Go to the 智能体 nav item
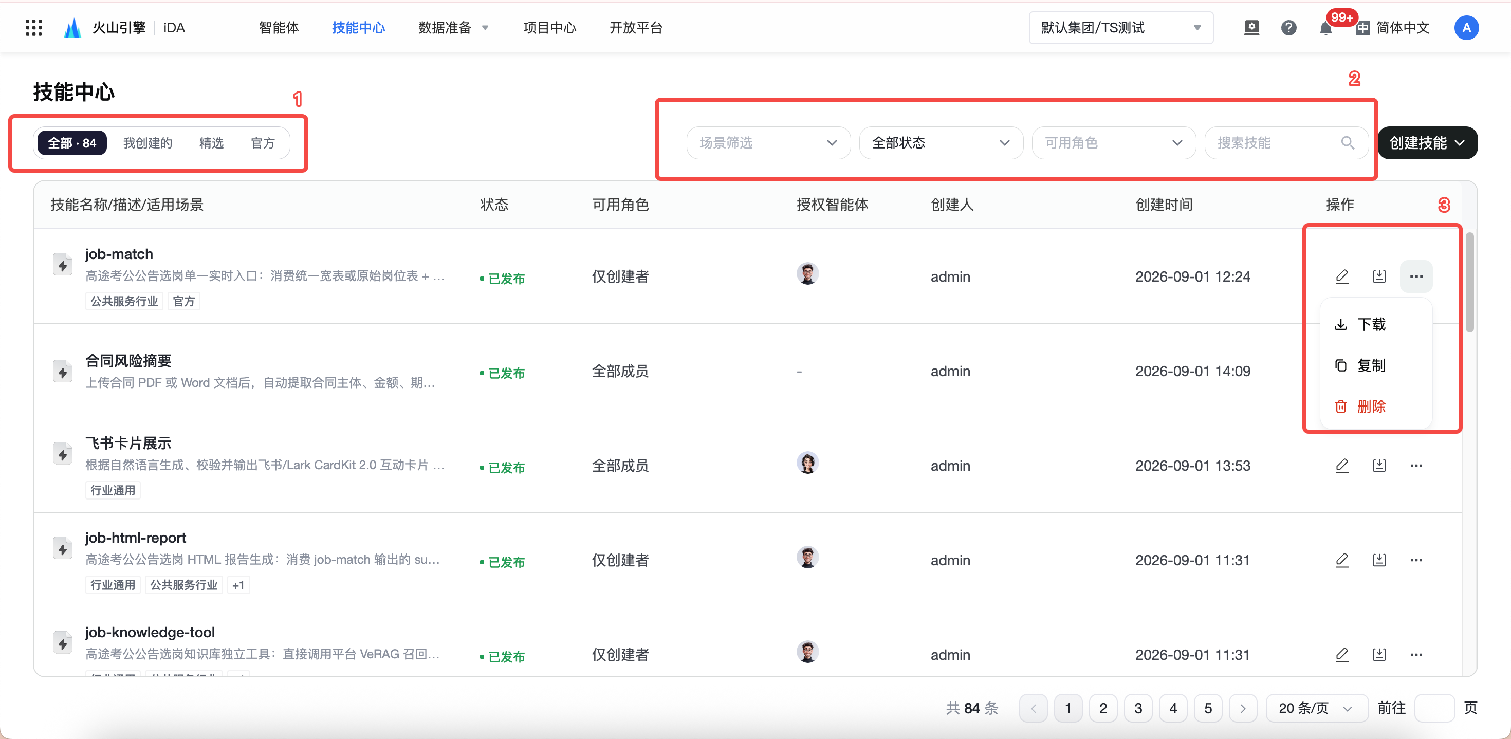Image resolution: width=1511 pixels, height=739 pixels. (x=279, y=28)
